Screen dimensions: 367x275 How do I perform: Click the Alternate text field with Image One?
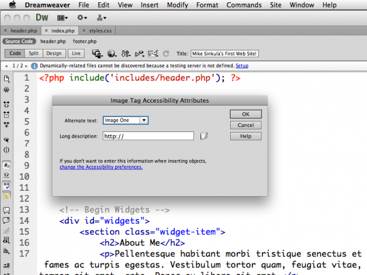[x=122, y=120]
